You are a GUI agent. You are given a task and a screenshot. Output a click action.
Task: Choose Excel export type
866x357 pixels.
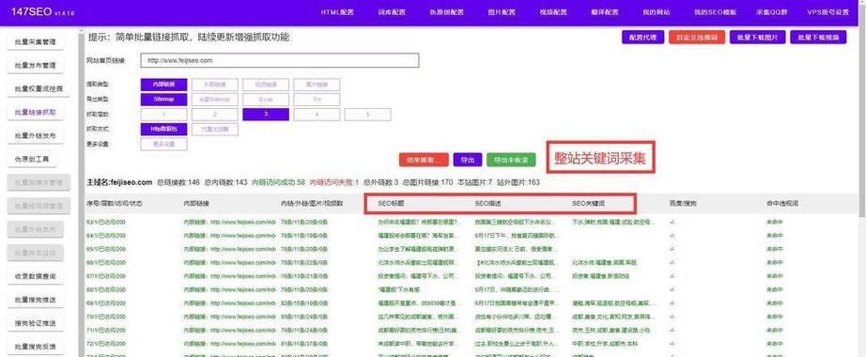coord(266,100)
